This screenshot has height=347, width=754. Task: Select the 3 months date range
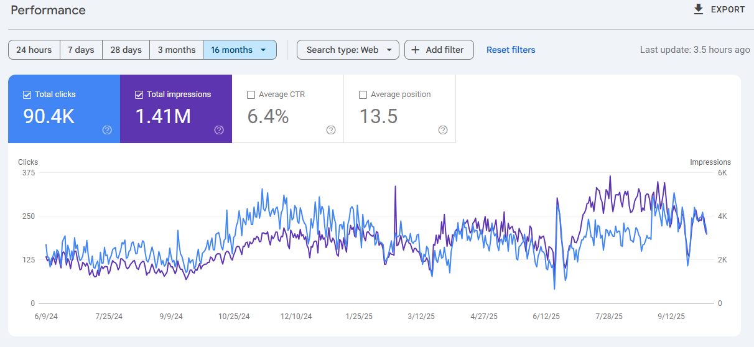(176, 50)
